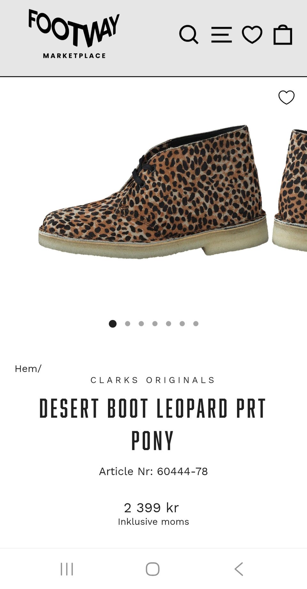
Task: Tap the Android home button
Action: point(153,569)
